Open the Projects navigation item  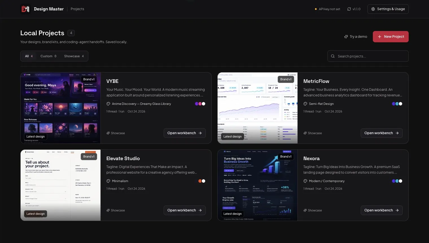point(77,9)
